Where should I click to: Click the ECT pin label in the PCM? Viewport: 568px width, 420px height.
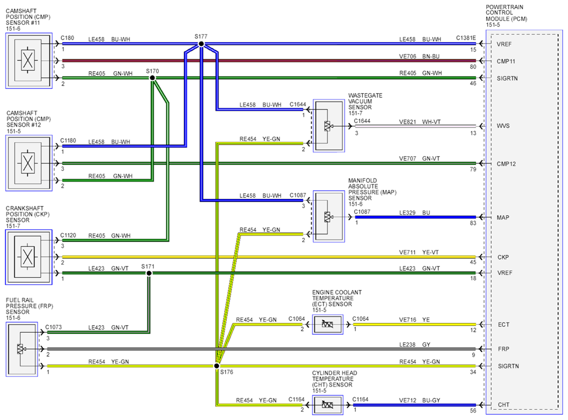click(503, 325)
